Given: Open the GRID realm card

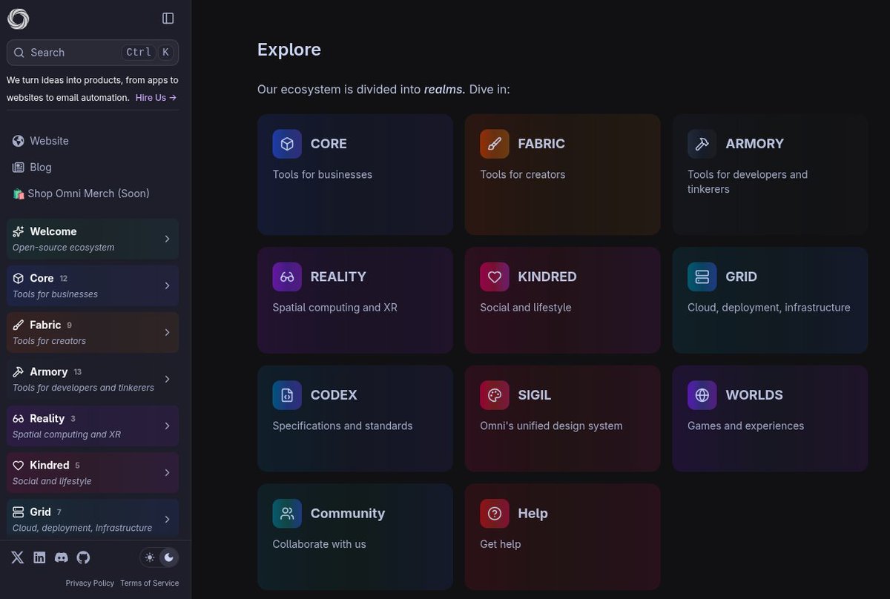Looking at the screenshot, I should (x=770, y=300).
